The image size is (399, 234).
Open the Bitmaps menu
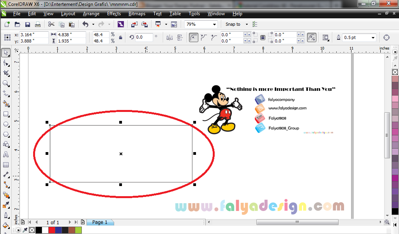[x=137, y=14]
